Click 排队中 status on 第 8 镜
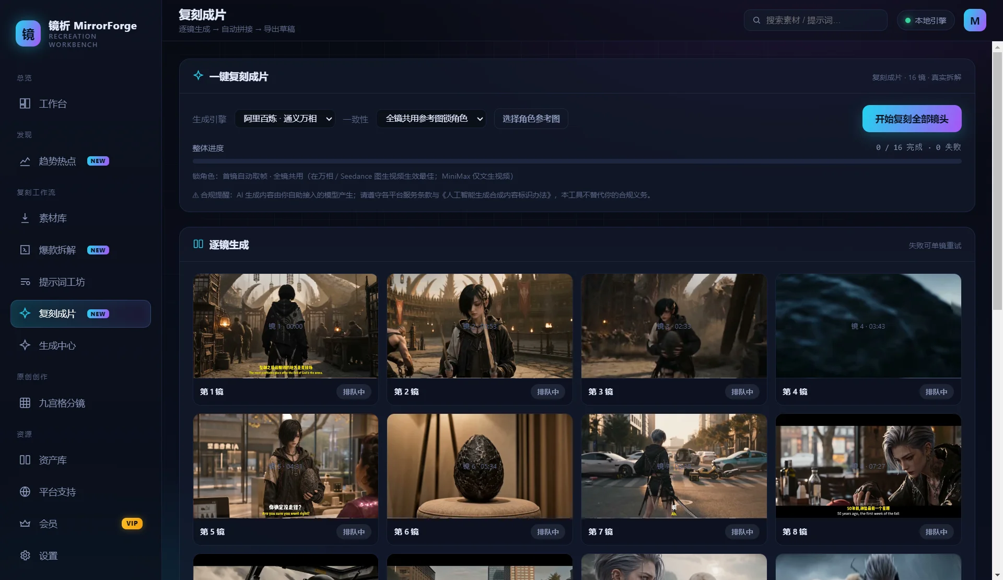 pyautogui.click(x=936, y=532)
